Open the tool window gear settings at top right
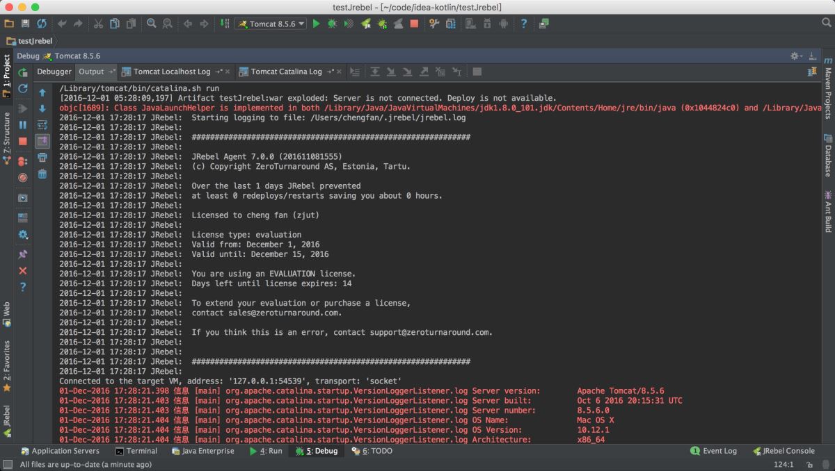This screenshot has width=835, height=471. coord(796,56)
